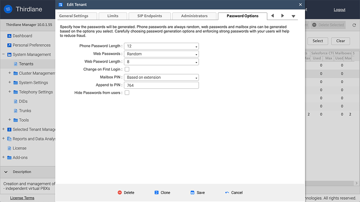360x202 pixels.
Task: Open Tenants in the sidebar tree
Action: [x=26, y=64]
